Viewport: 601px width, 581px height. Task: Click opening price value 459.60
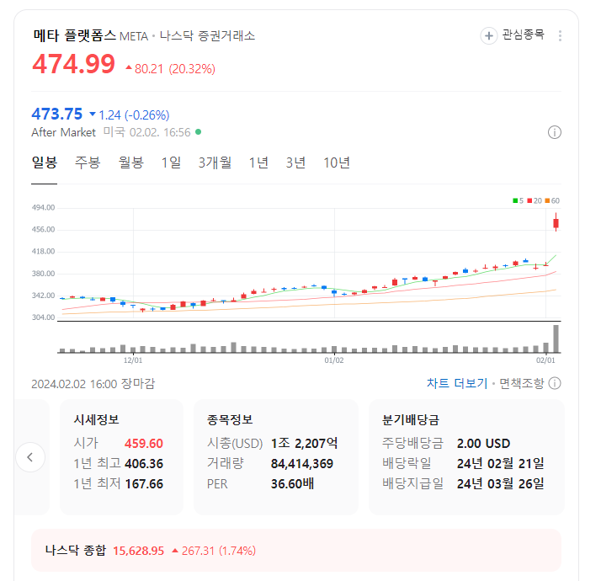click(144, 443)
